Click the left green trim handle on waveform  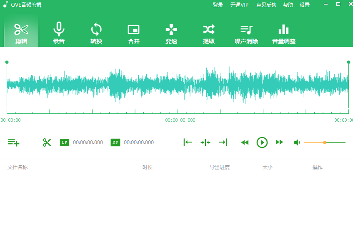(7, 62)
